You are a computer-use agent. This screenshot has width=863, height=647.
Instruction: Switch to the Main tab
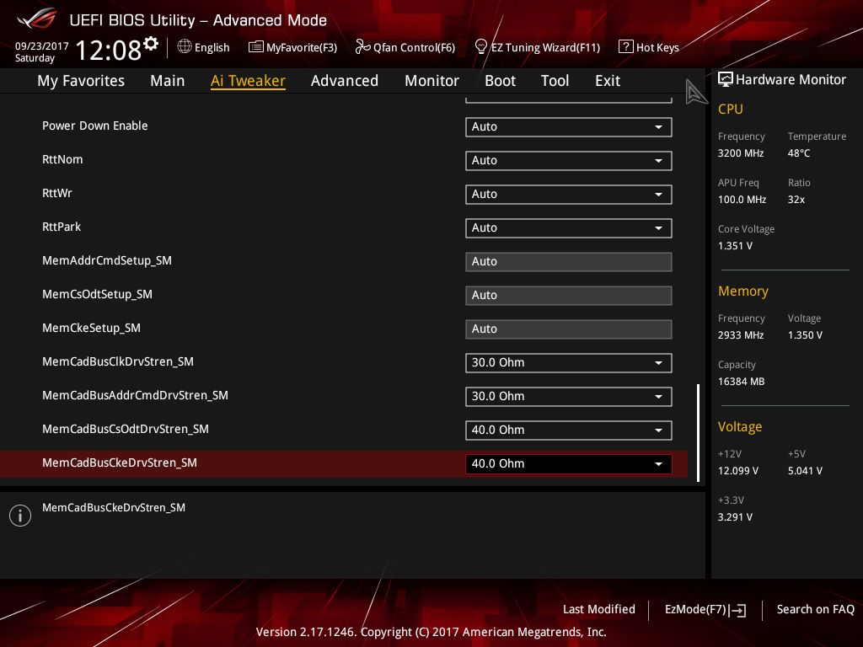[x=168, y=81]
